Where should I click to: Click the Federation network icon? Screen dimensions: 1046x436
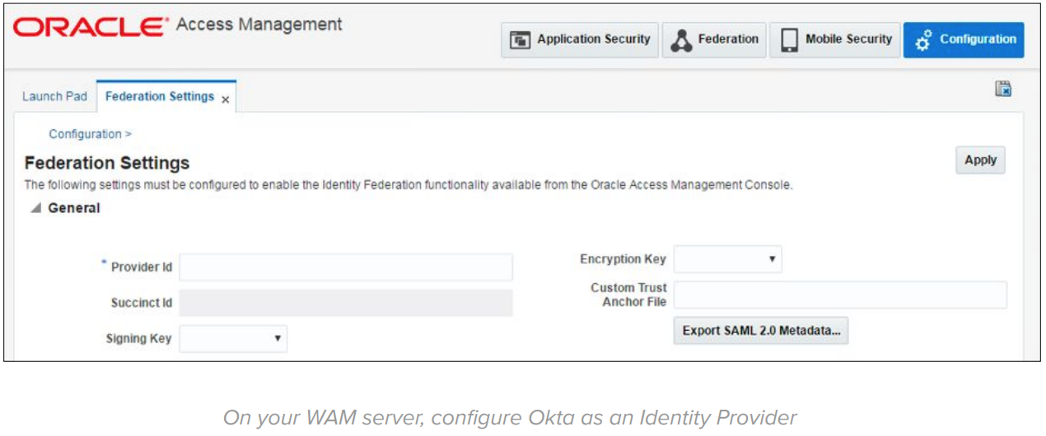pyautogui.click(x=680, y=39)
